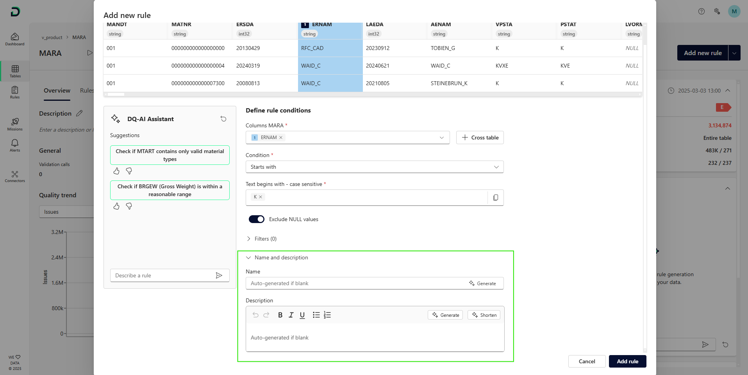This screenshot has width=748, height=375.
Task: Remove the ERNAM column tag
Action: (x=281, y=137)
